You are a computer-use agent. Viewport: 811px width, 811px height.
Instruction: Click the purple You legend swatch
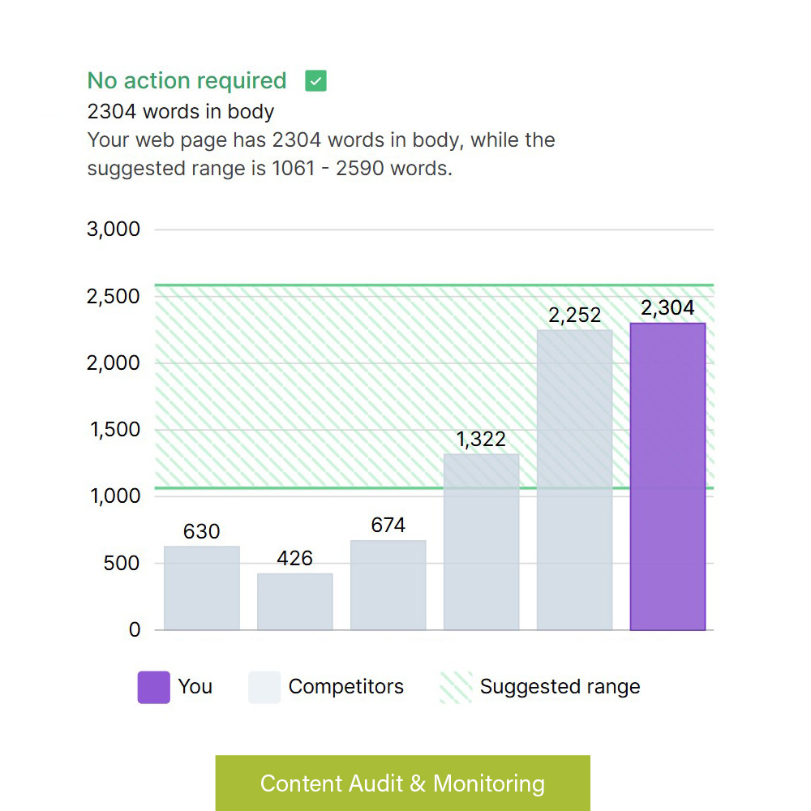click(154, 687)
